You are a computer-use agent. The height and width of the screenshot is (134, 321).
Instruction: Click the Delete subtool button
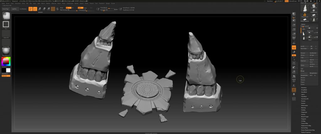point(305,65)
